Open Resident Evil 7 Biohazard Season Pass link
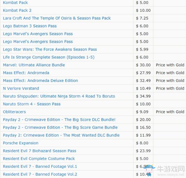186x178 pixels. [x=40, y=151]
